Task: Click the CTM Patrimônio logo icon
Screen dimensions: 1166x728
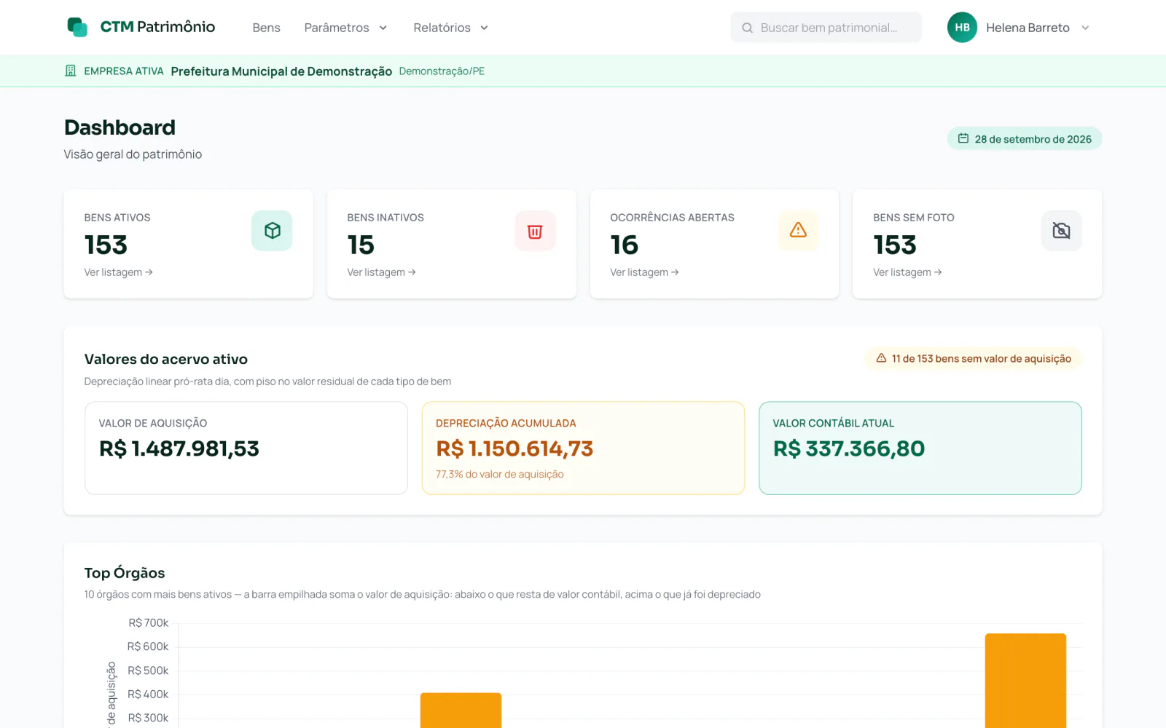Action: point(77,27)
